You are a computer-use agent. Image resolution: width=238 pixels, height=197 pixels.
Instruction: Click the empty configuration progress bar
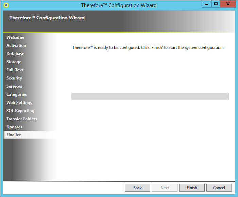coord(150,96)
